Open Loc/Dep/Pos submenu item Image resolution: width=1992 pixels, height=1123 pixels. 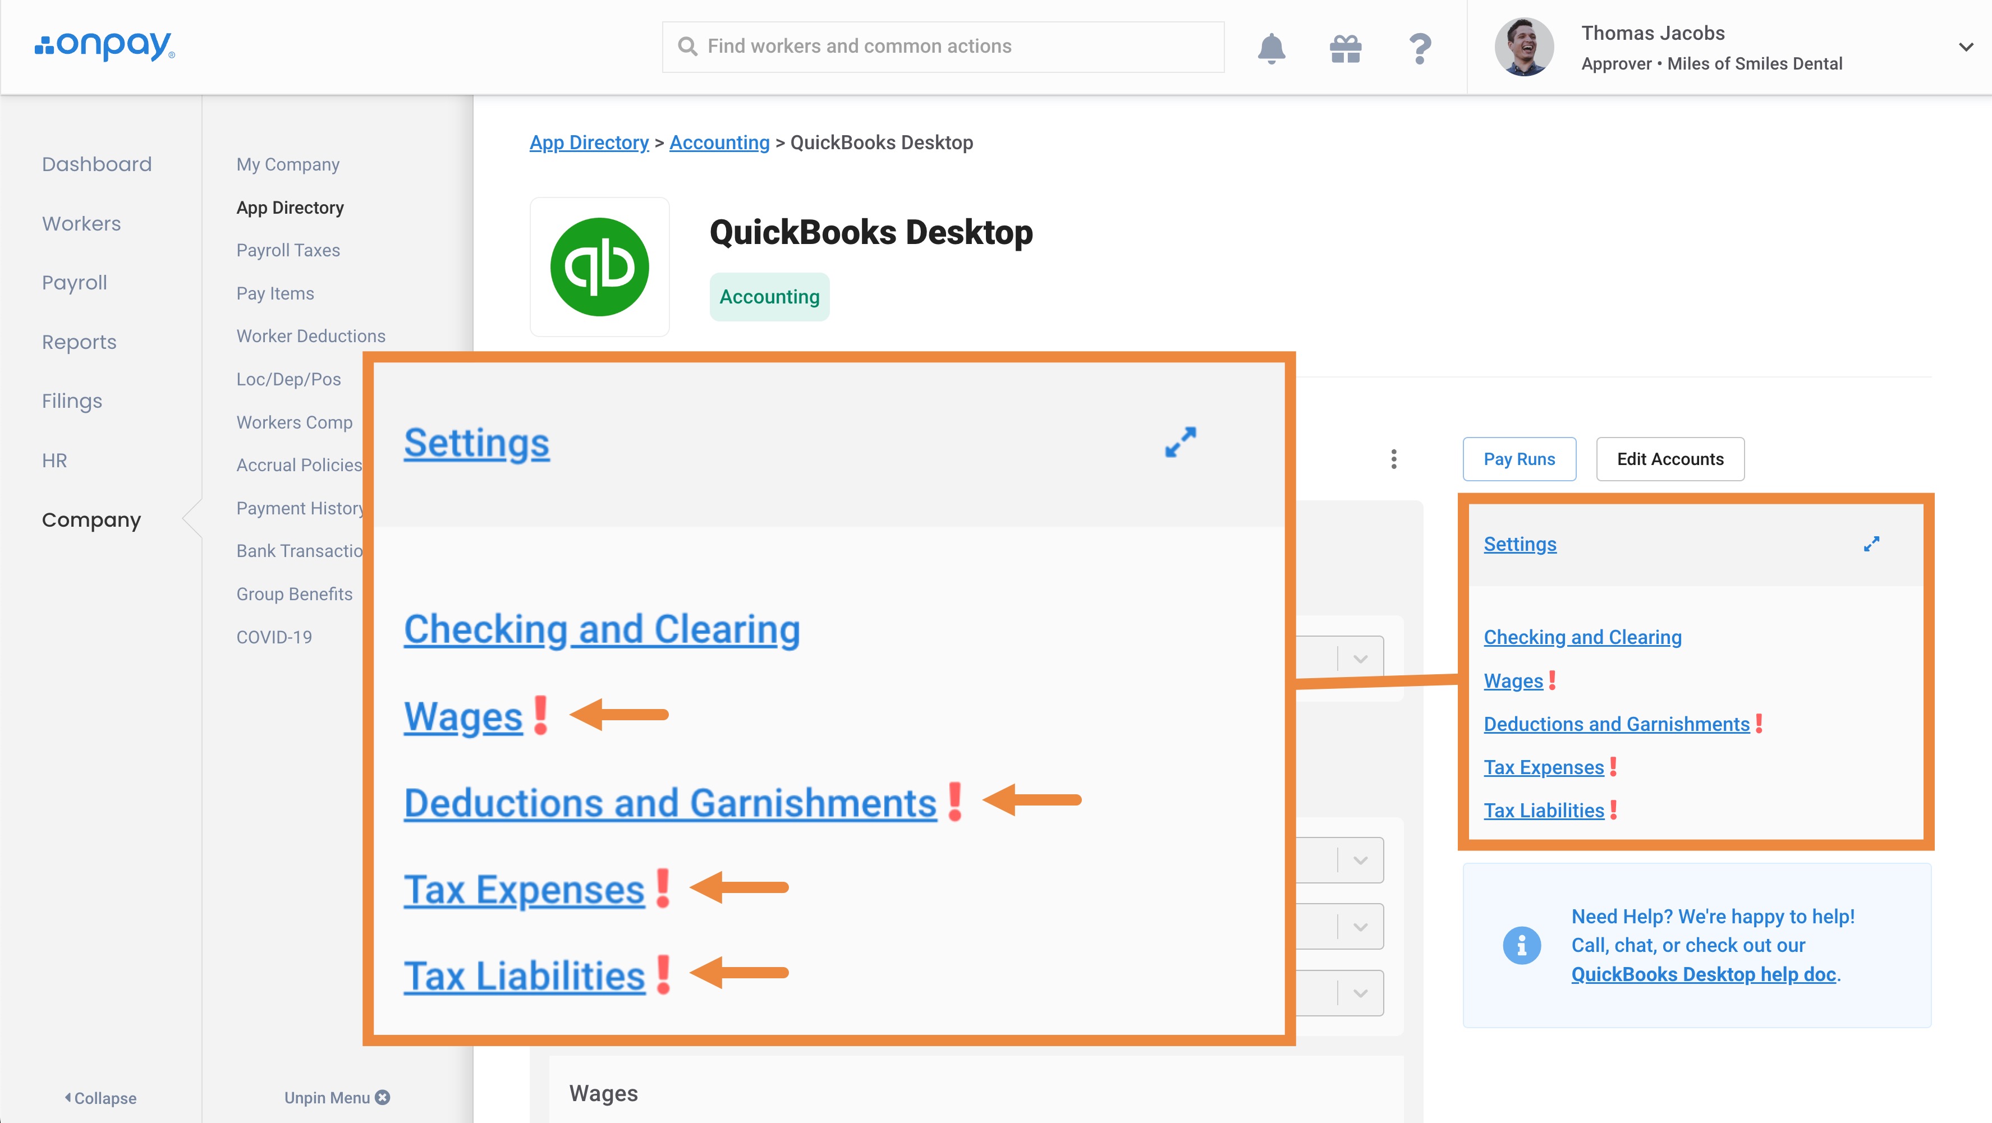click(288, 380)
